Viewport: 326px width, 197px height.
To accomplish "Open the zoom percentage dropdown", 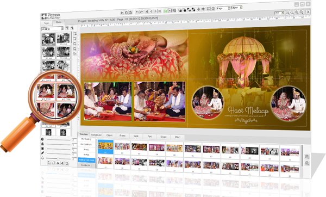I will (279, 13).
